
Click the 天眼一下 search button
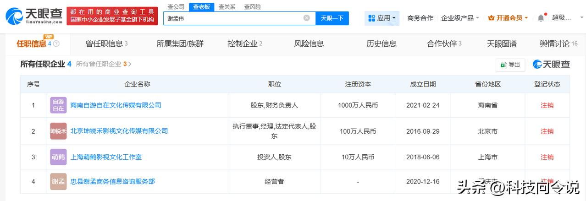pos(332,18)
